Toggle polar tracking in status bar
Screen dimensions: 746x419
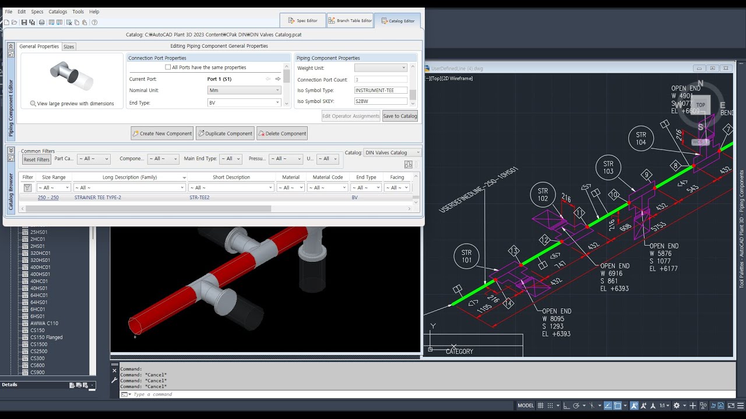pyautogui.click(x=576, y=406)
